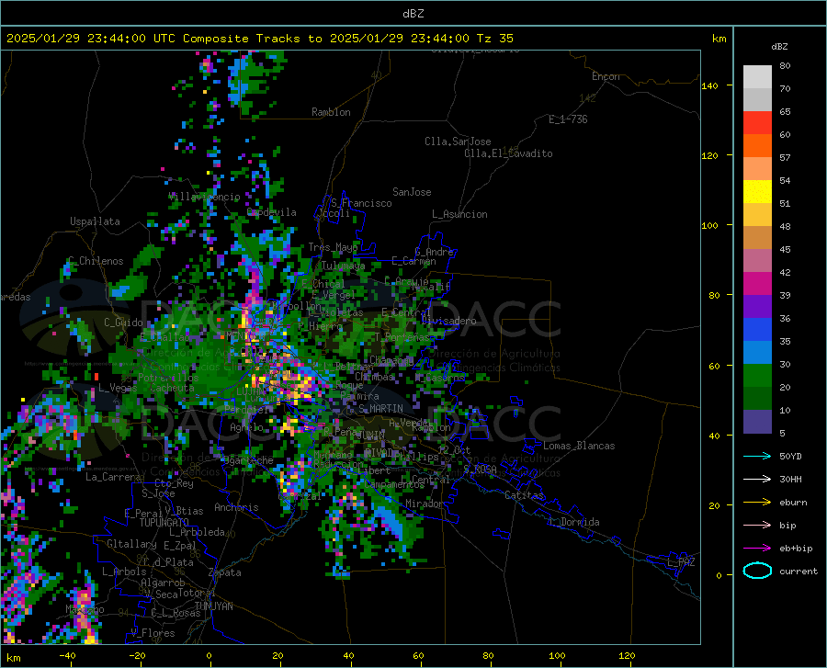Image resolution: width=827 pixels, height=668 pixels.
Task: Click the 30 dBZ light blue swatch
Action: click(x=757, y=353)
